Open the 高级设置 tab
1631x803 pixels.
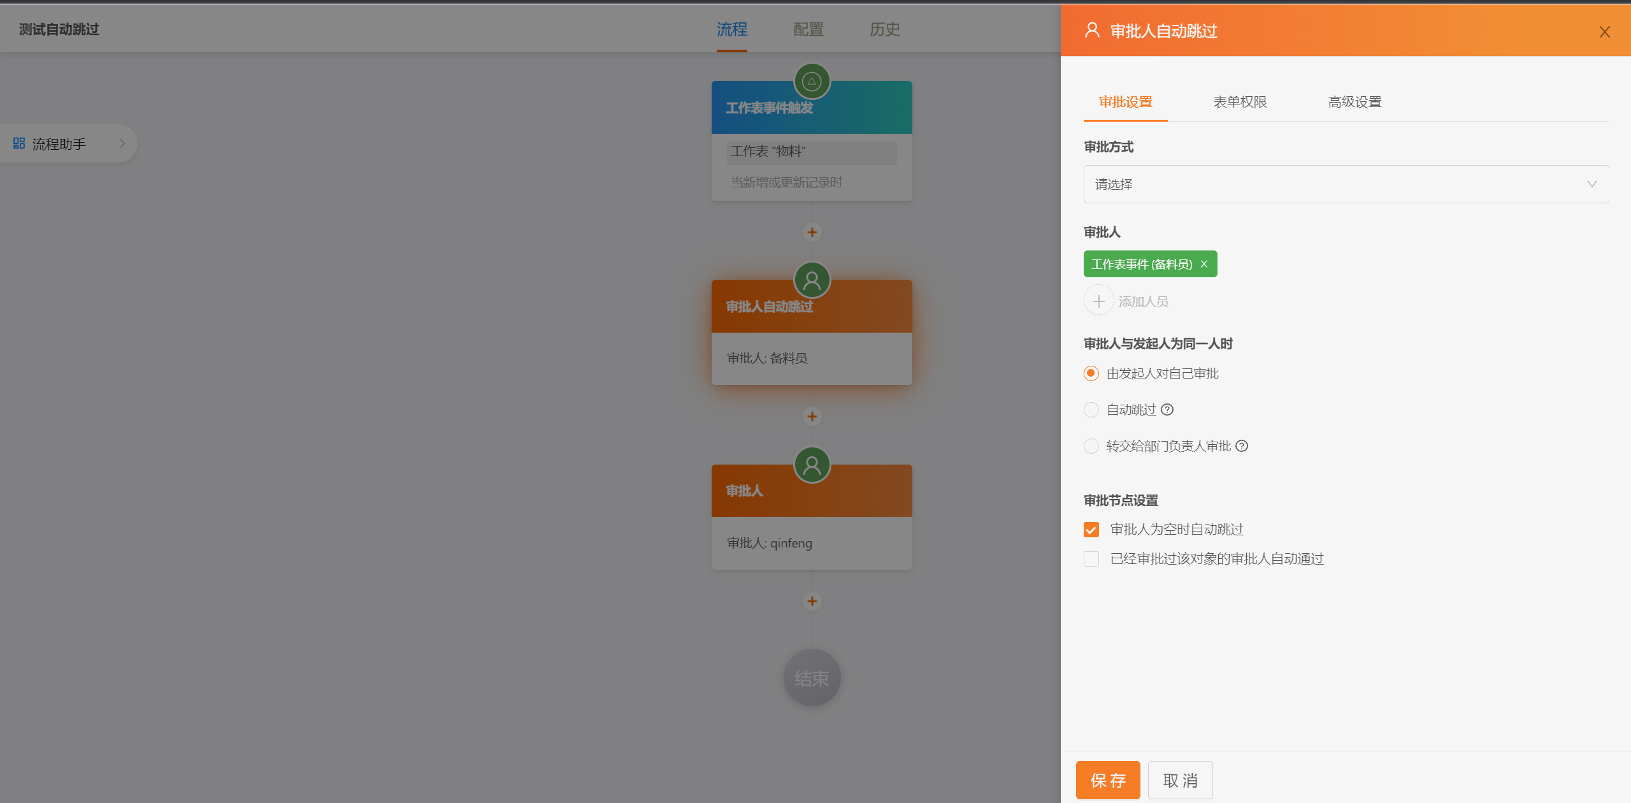click(1354, 102)
